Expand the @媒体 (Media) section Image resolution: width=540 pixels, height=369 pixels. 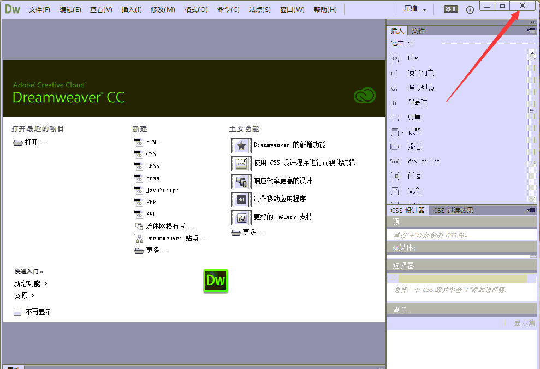[x=461, y=247]
